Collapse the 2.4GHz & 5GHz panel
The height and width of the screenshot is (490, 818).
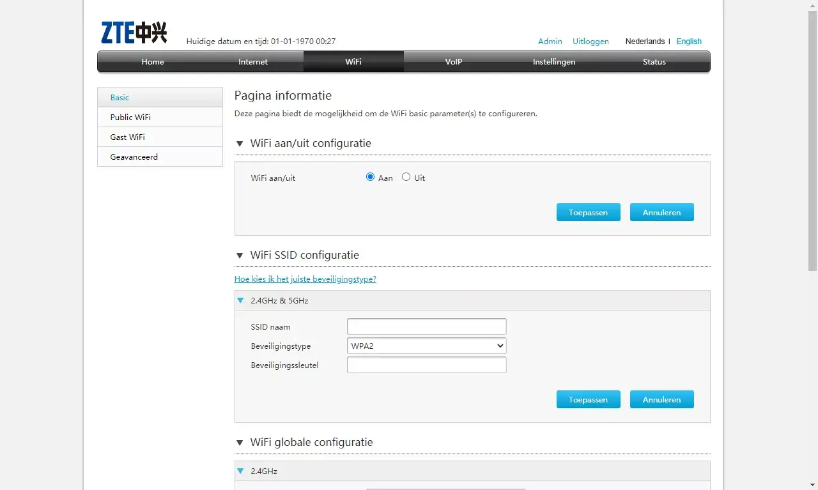click(x=241, y=300)
